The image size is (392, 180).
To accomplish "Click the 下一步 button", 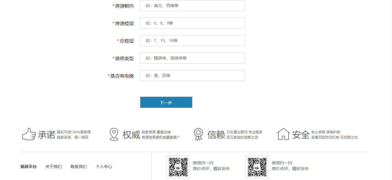I will (x=166, y=102).
